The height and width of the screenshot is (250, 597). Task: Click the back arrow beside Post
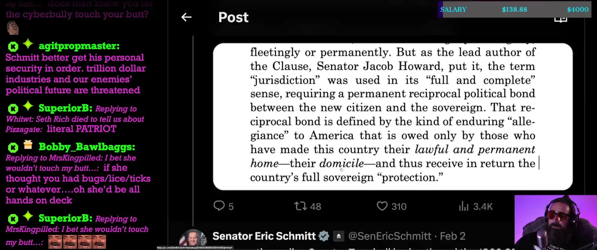[x=186, y=17]
